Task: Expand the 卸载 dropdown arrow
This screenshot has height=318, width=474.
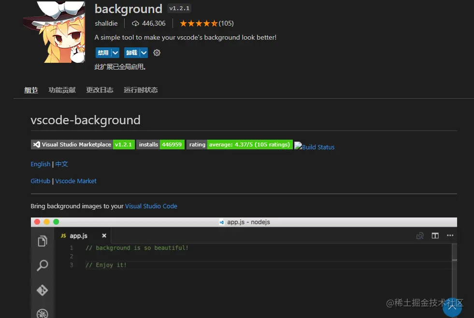Action: tap(144, 53)
